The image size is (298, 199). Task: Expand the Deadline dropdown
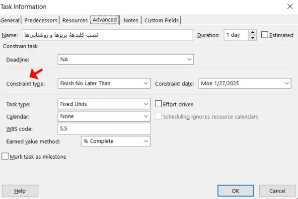point(189,60)
